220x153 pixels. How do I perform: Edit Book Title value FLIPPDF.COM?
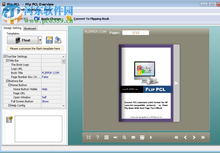click(51, 73)
